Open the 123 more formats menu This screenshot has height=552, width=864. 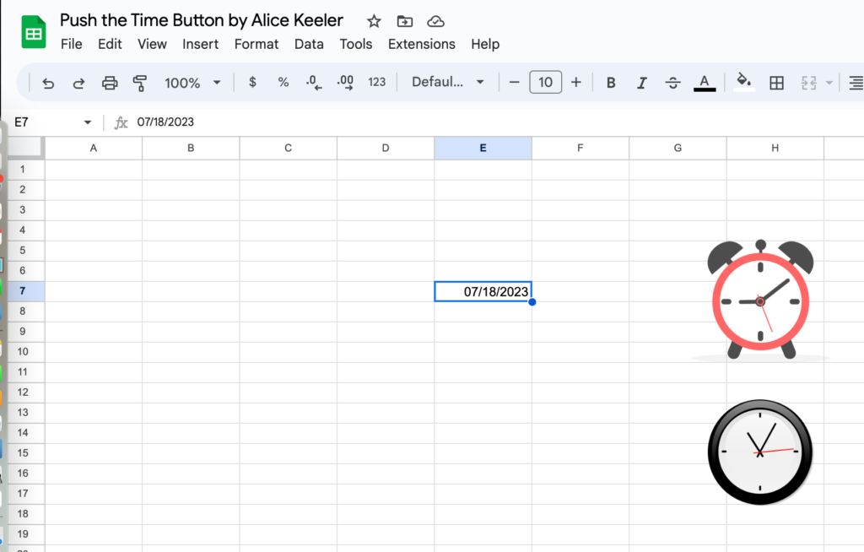(x=377, y=82)
